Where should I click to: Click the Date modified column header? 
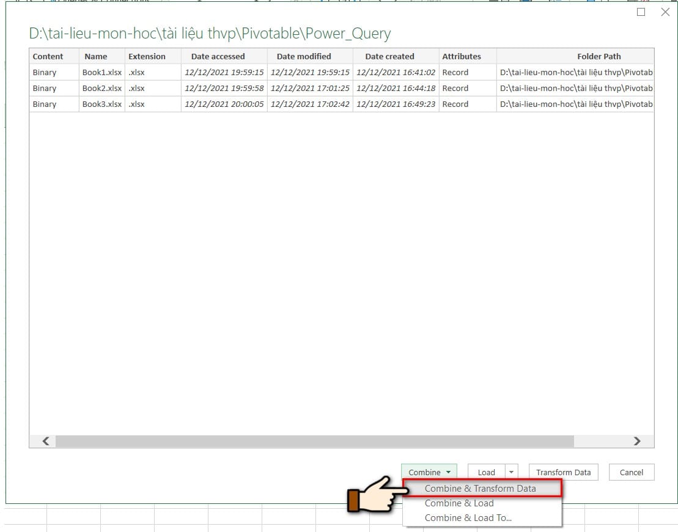tap(304, 56)
